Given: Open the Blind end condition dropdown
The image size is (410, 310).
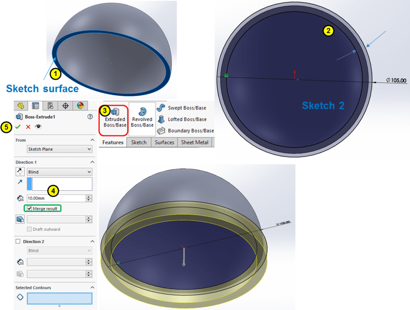Looking at the screenshot, I should 59,172.
